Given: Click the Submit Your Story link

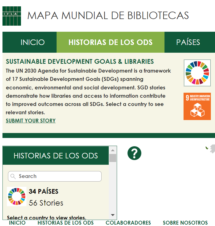Looking at the screenshot, I should (x=31, y=121).
